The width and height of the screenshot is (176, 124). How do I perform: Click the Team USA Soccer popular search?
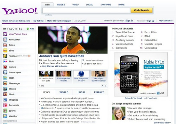(125, 32)
